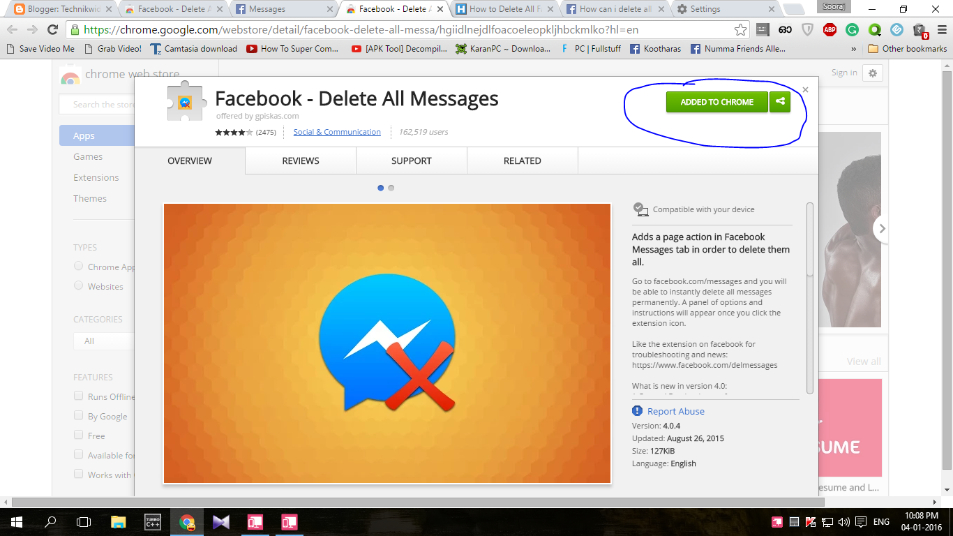This screenshot has width=953, height=536.
Task: Click the bookmark star in address bar
Action: (740, 30)
